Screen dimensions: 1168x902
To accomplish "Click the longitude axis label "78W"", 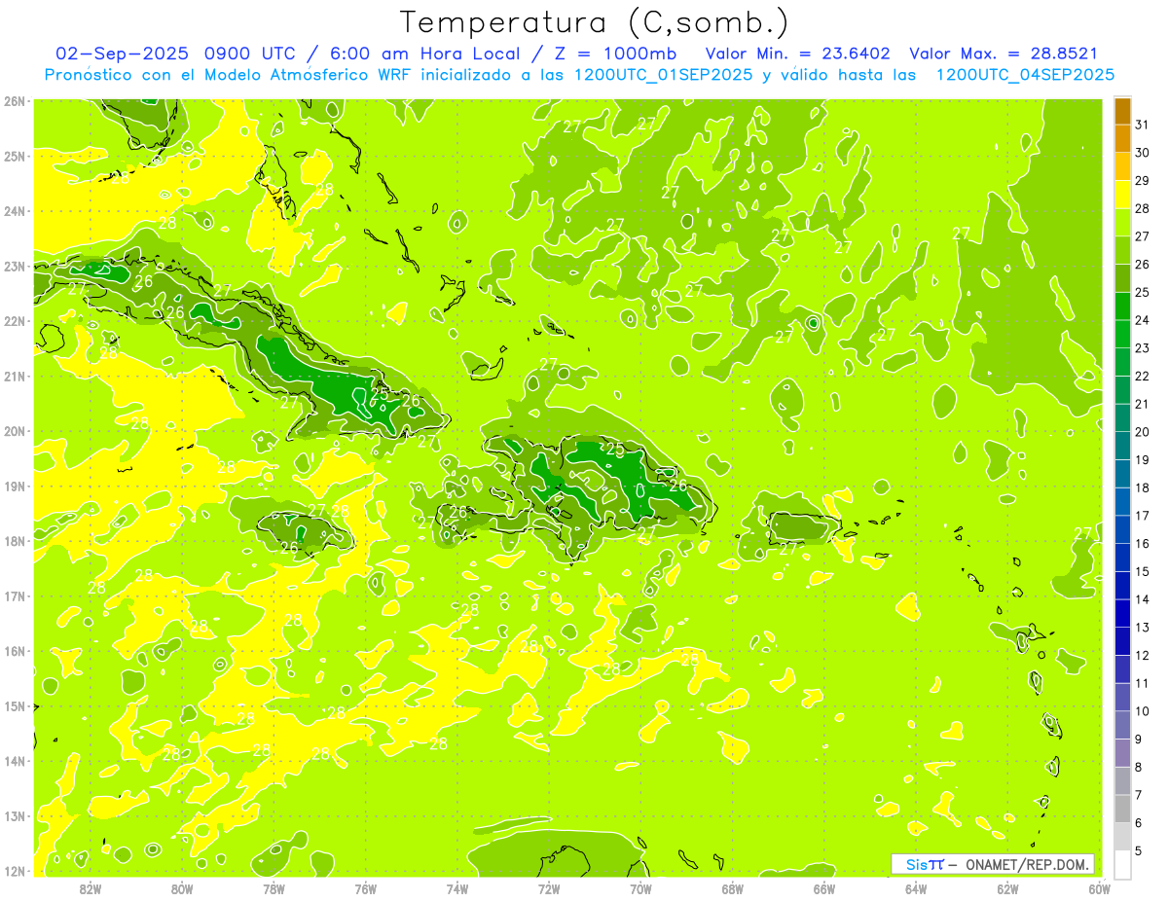I will (274, 888).
